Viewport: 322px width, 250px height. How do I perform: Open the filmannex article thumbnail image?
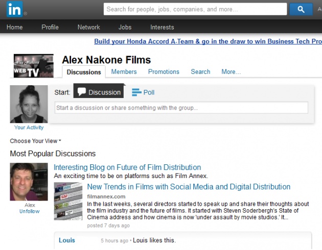[x=68, y=201]
